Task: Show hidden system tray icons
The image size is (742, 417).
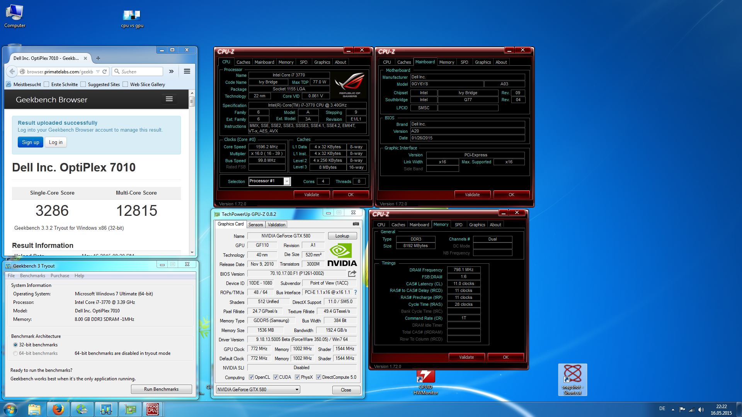Action: [673, 409]
